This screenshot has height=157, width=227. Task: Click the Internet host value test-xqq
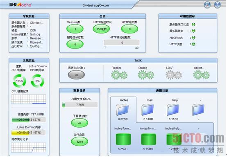[35, 34]
